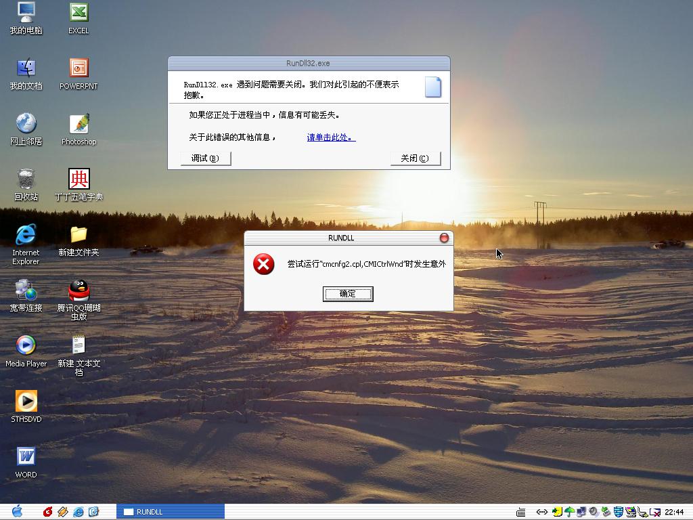Screen dimensions: 693x520
Task: Click the red X error icon
Action: [263, 264]
